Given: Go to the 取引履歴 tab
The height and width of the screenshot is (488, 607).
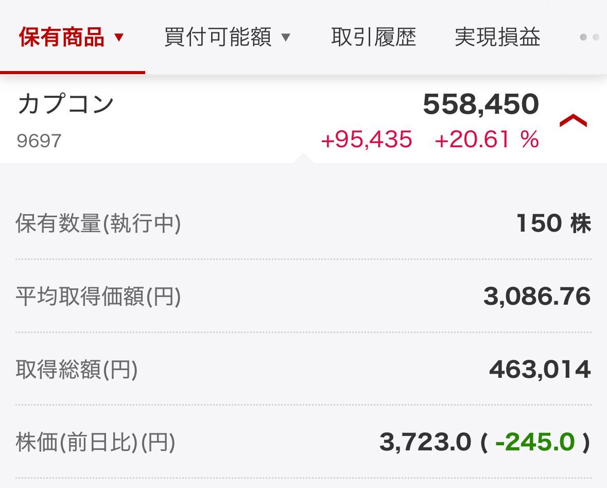Looking at the screenshot, I should (x=374, y=37).
